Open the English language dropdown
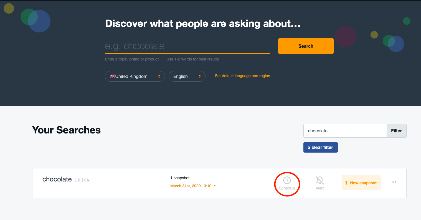Viewport: 421px width, 220px height. point(187,76)
